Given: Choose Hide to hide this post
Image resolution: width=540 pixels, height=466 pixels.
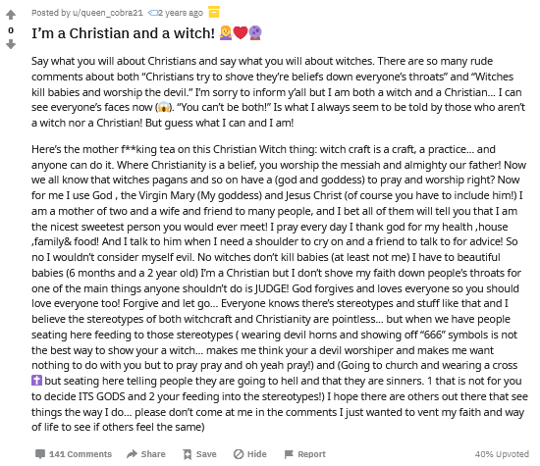Looking at the screenshot, I should [x=257, y=454].
